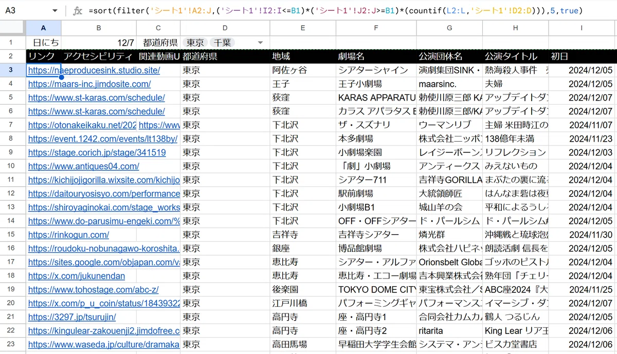Select the maarsinc. company cell
The image size is (617, 354).
coord(449,84)
